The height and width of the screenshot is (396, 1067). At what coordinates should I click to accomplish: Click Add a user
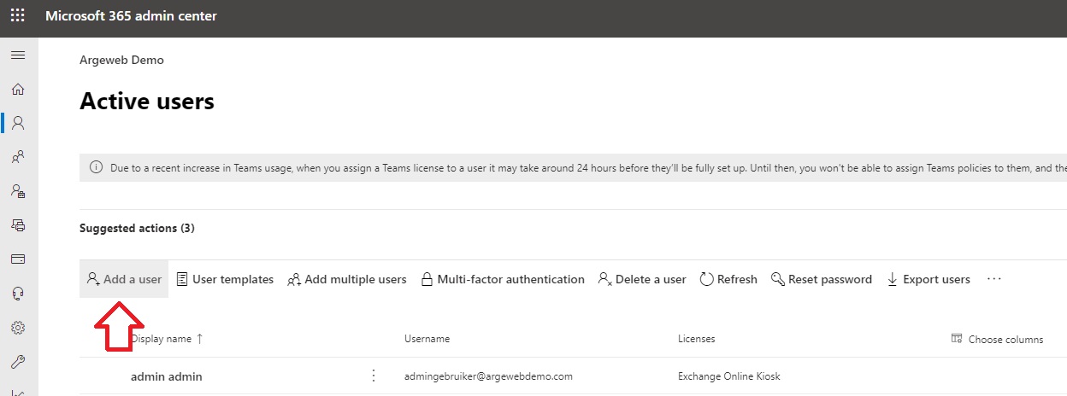click(x=124, y=279)
